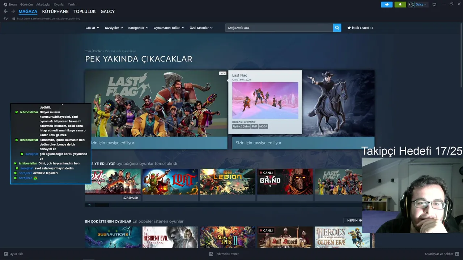
Task: Reload the store page
Action: click(x=6, y=18)
